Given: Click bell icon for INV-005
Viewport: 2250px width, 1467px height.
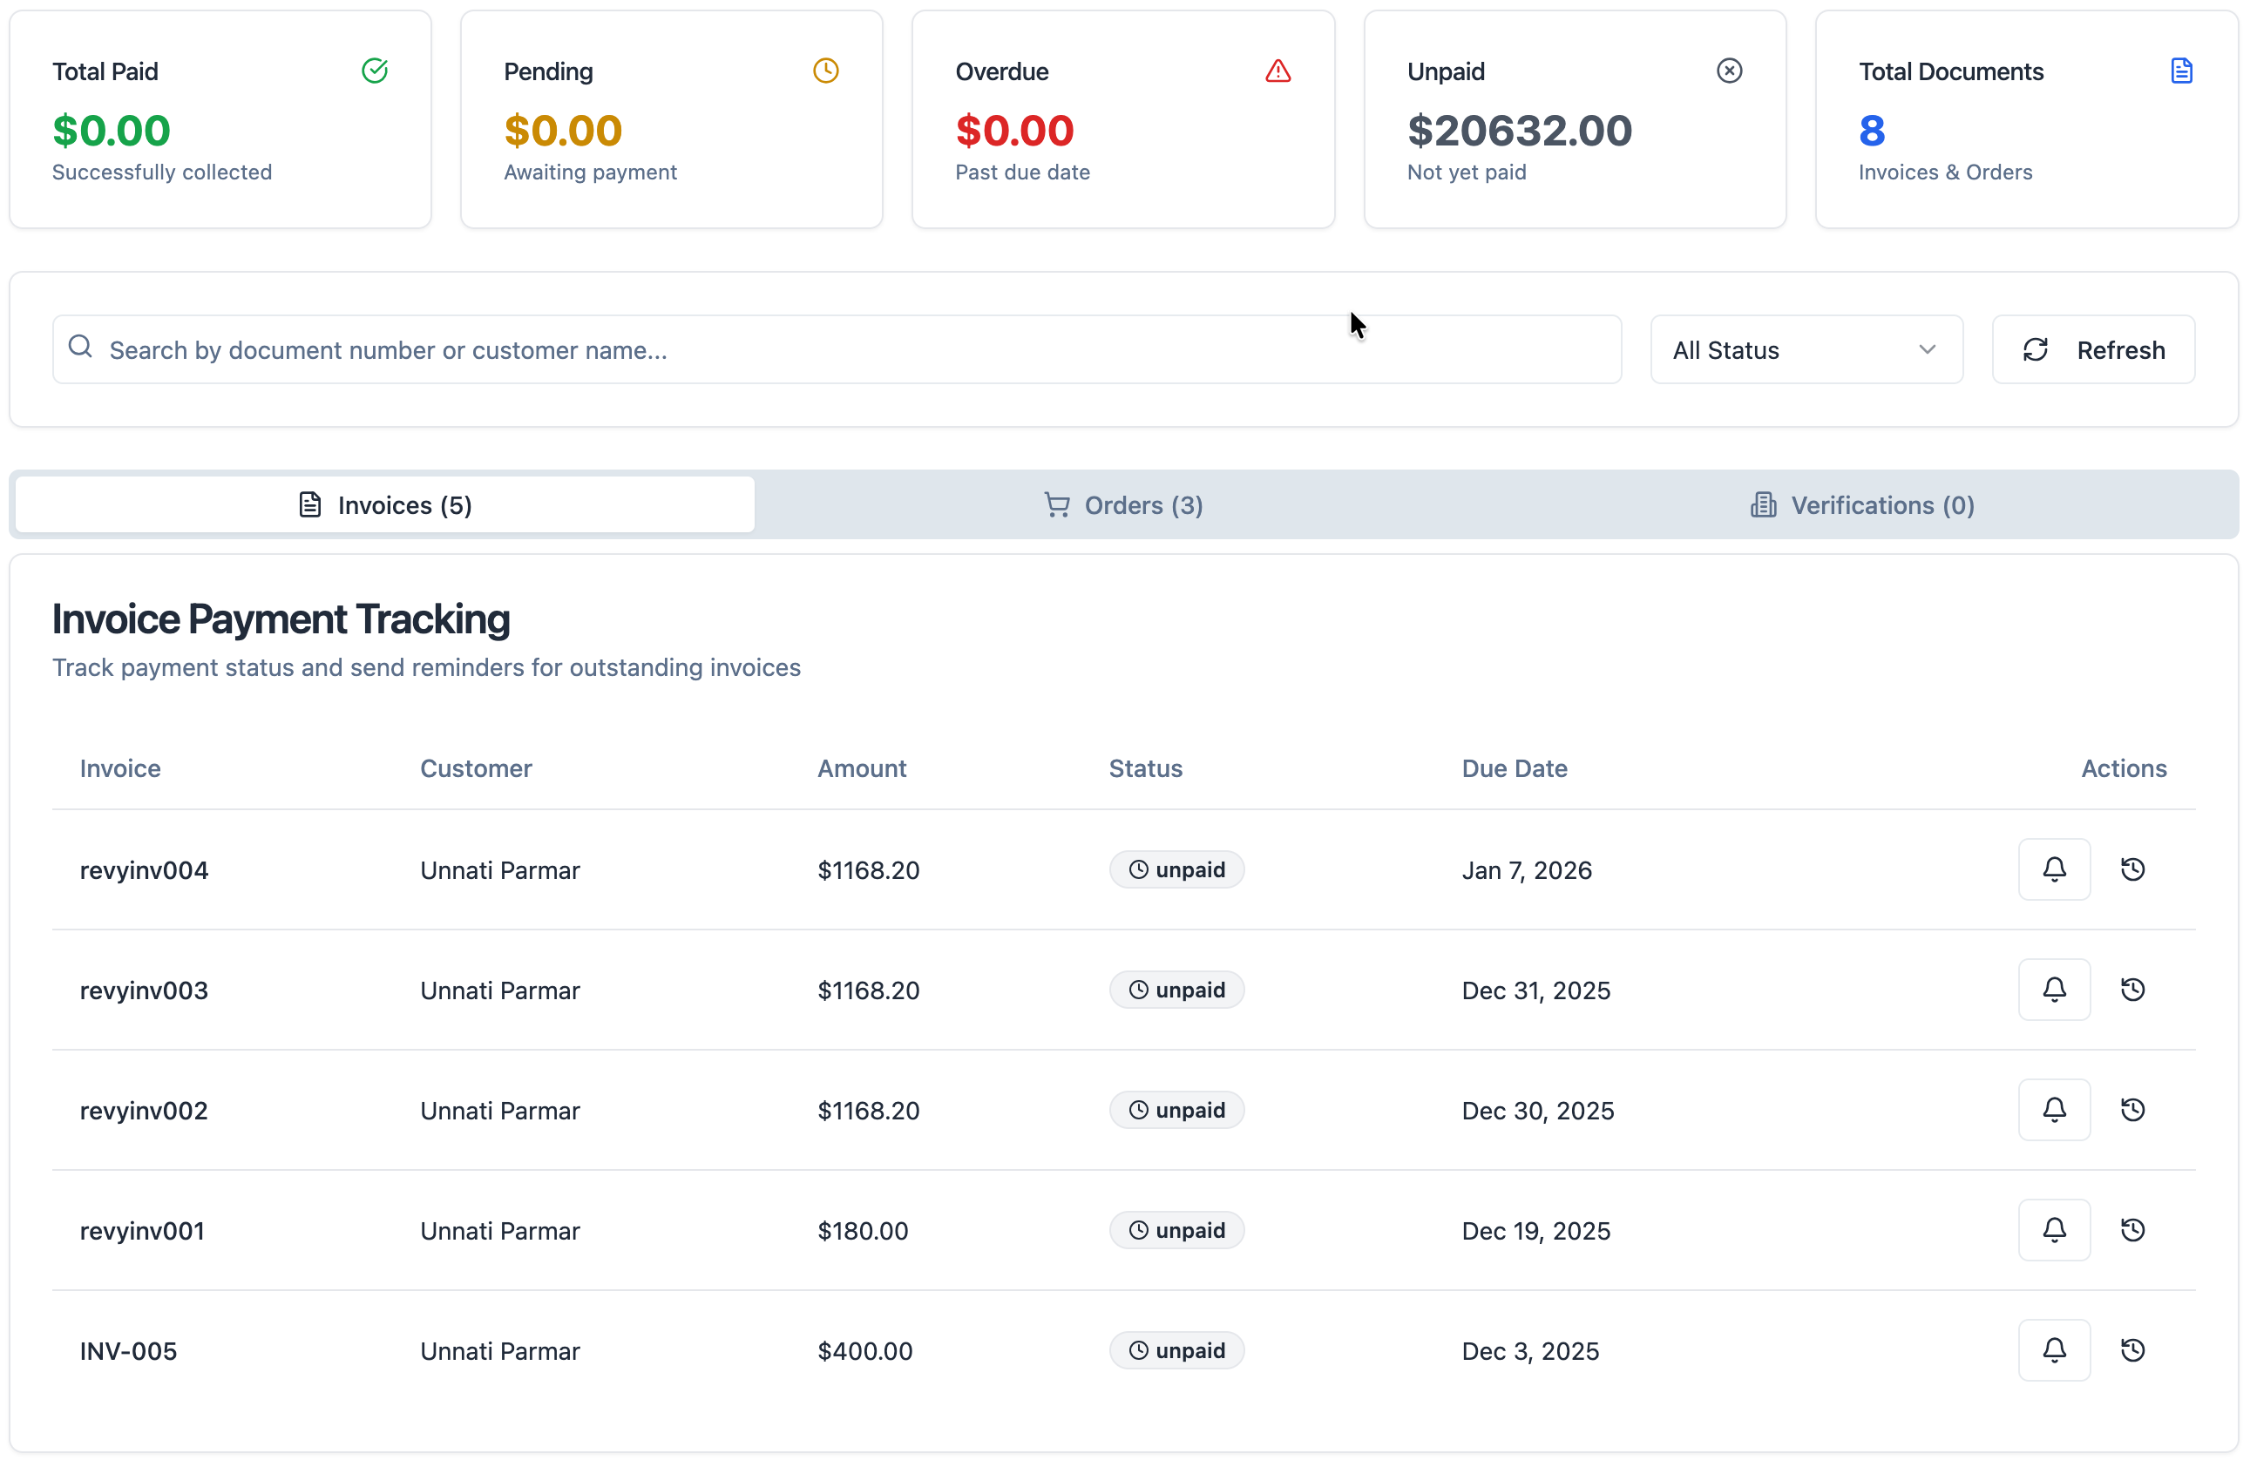Looking at the screenshot, I should point(2053,1349).
